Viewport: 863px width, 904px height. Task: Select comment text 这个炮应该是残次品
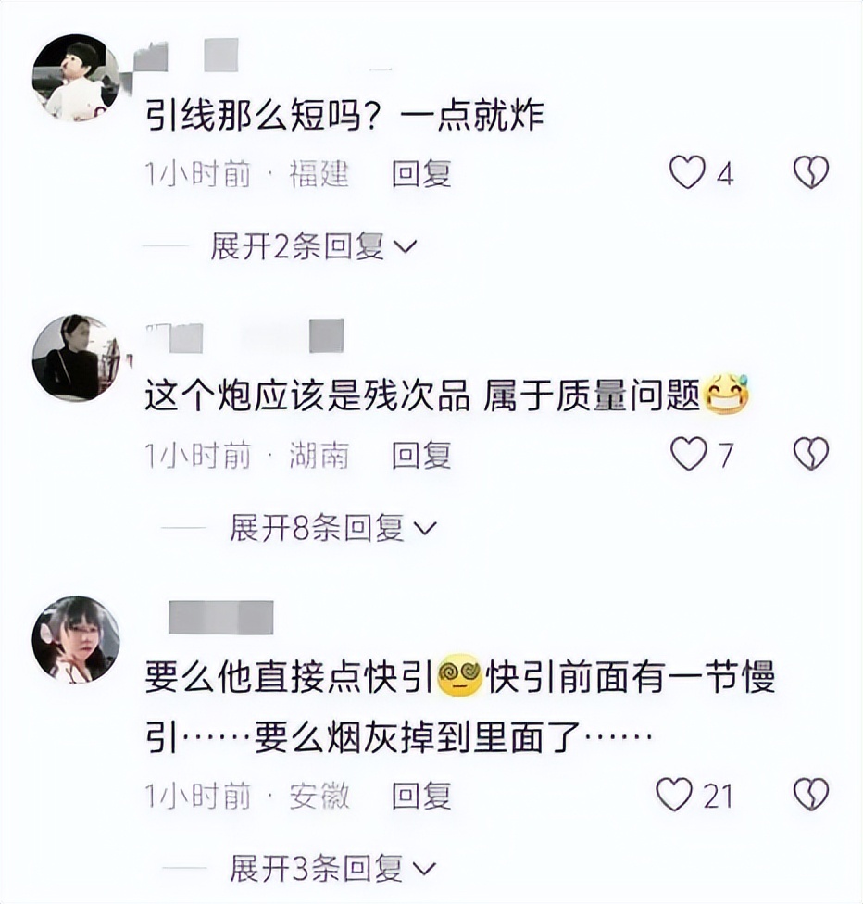(x=306, y=396)
